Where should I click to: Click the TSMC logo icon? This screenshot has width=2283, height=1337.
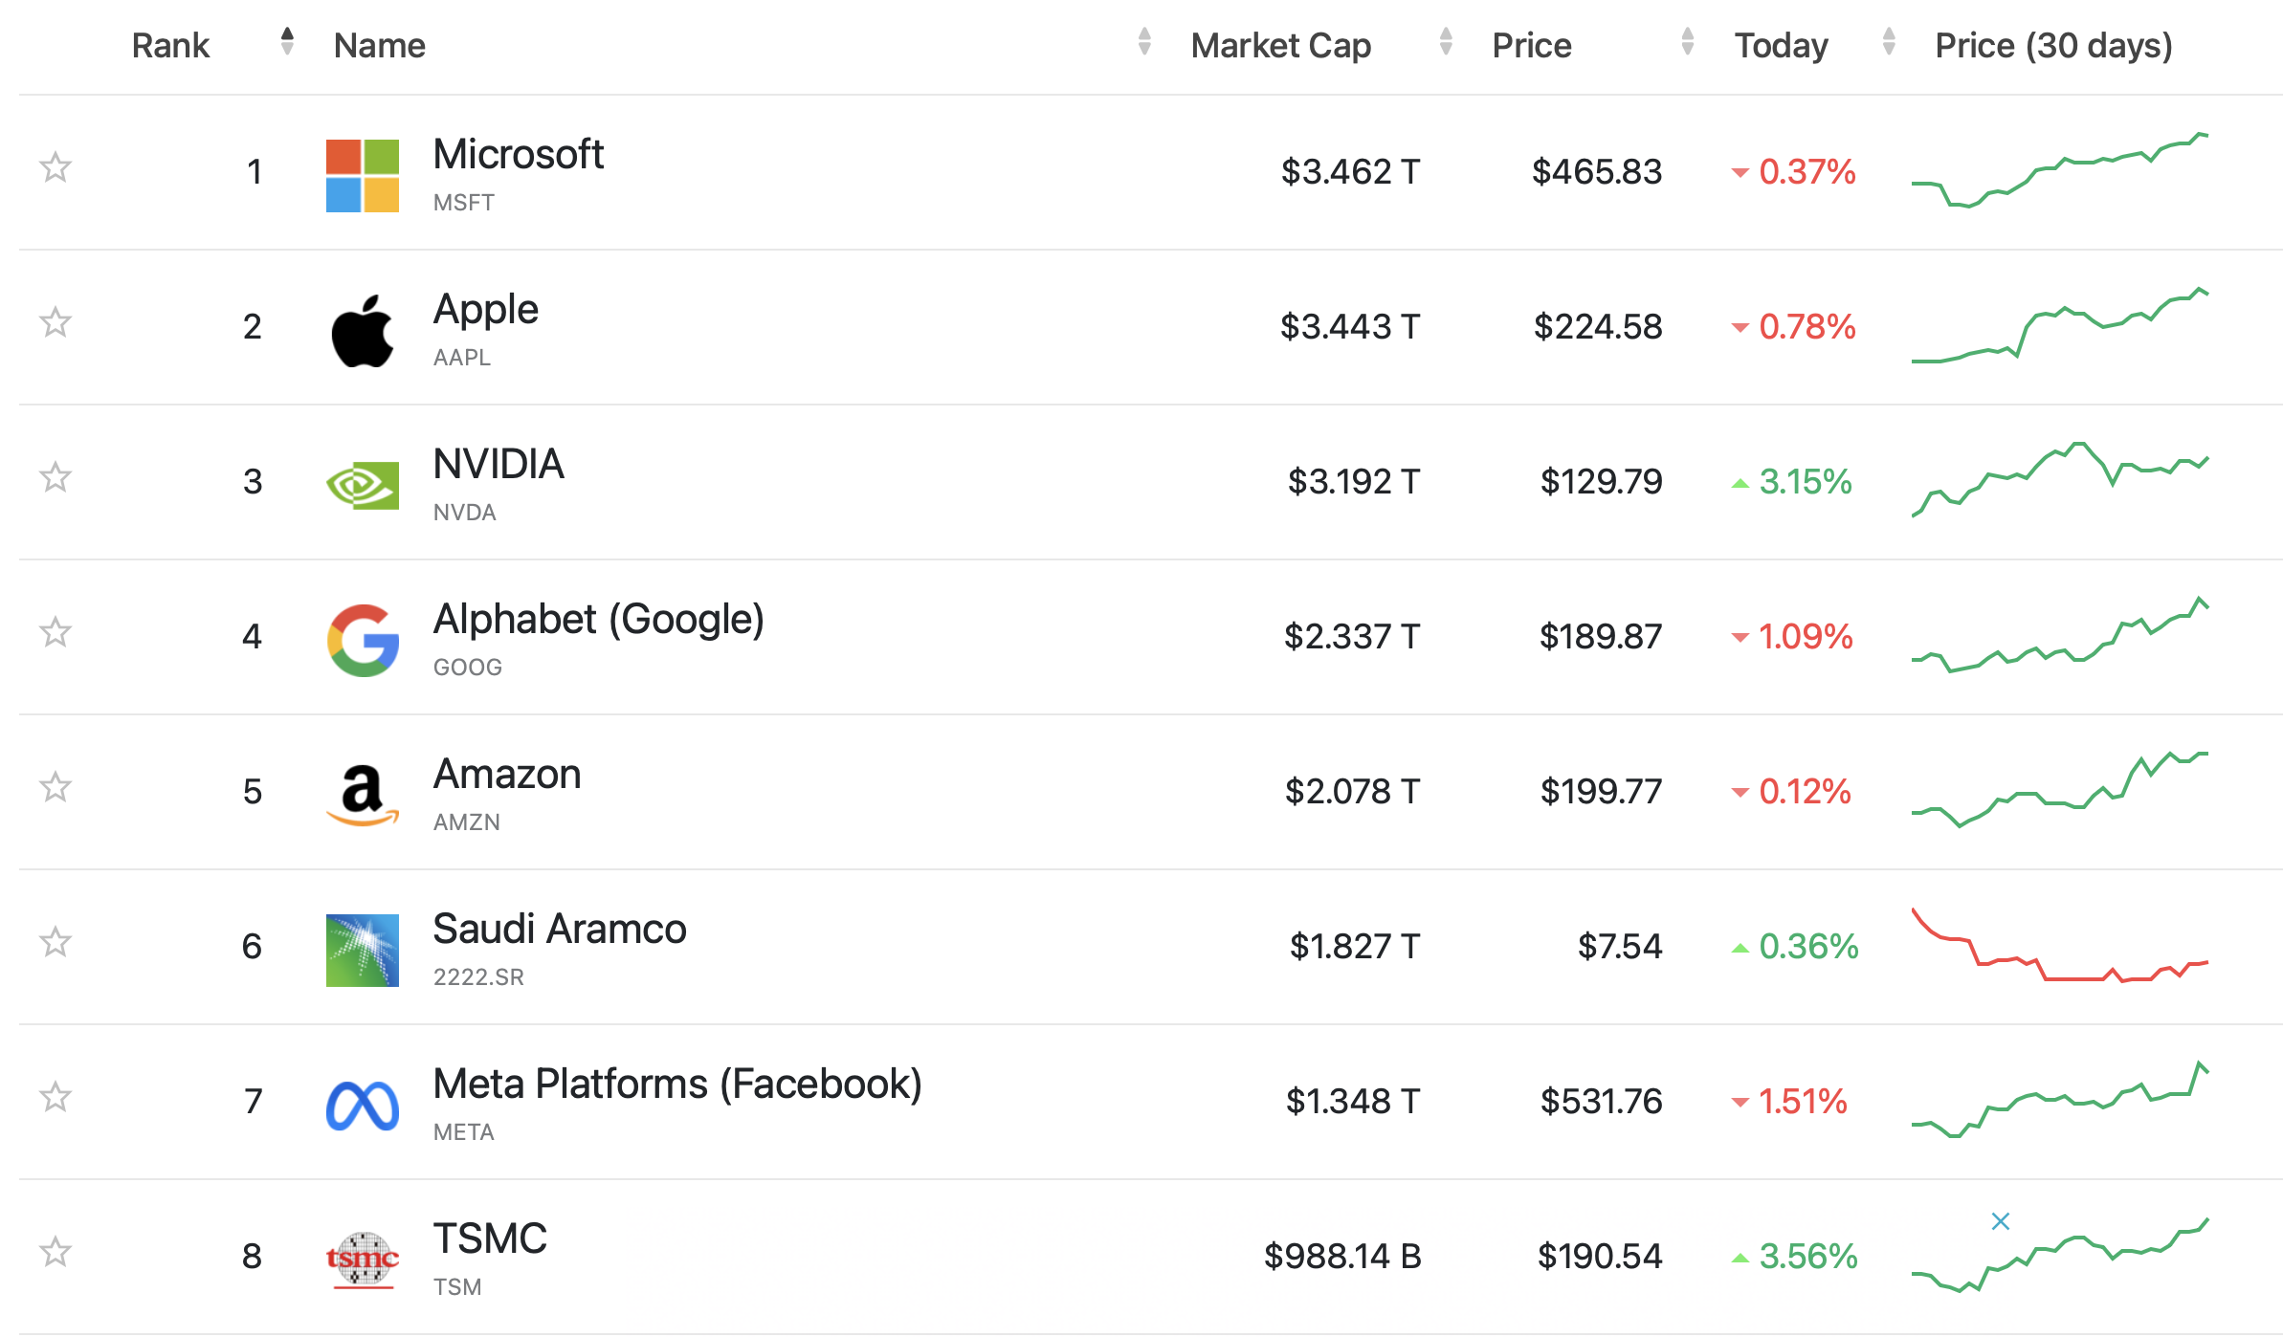pos(362,1260)
